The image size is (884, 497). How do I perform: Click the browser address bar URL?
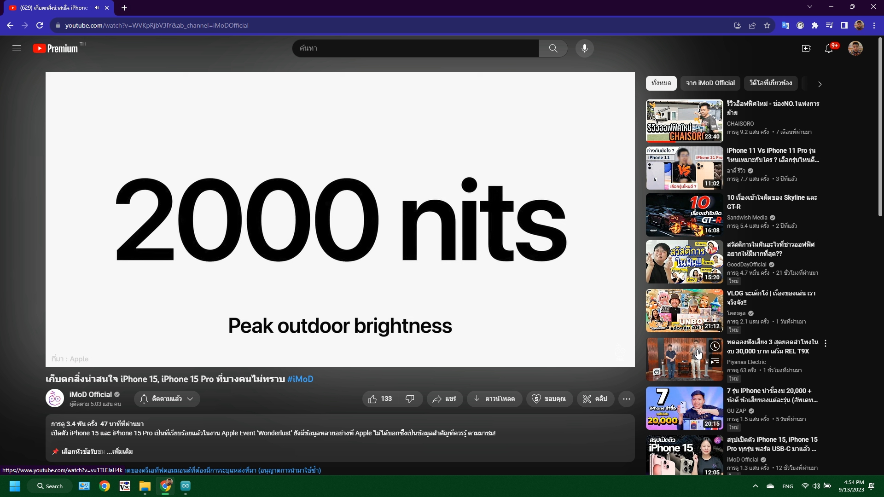pyautogui.click(x=157, y=25)
